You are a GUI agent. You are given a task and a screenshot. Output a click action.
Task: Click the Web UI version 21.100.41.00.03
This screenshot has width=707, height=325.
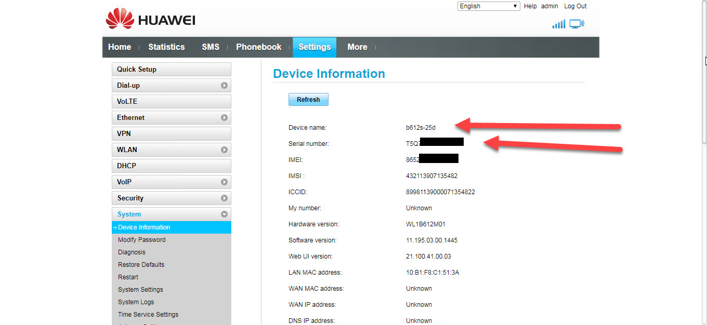pyautogui.click(x=428, y=256)
